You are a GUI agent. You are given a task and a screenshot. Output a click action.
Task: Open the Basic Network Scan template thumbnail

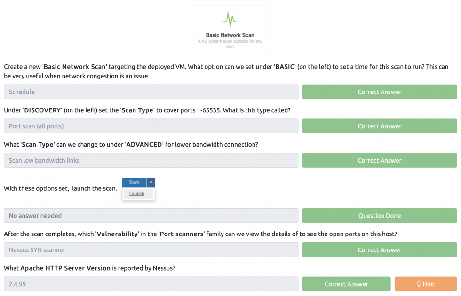pos(230,31)
